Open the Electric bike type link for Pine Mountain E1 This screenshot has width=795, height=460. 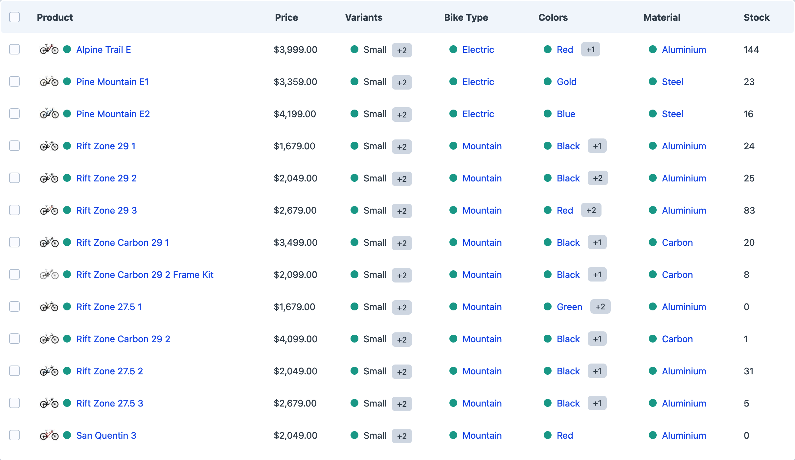pyautogui.click(x=478, y=82)
